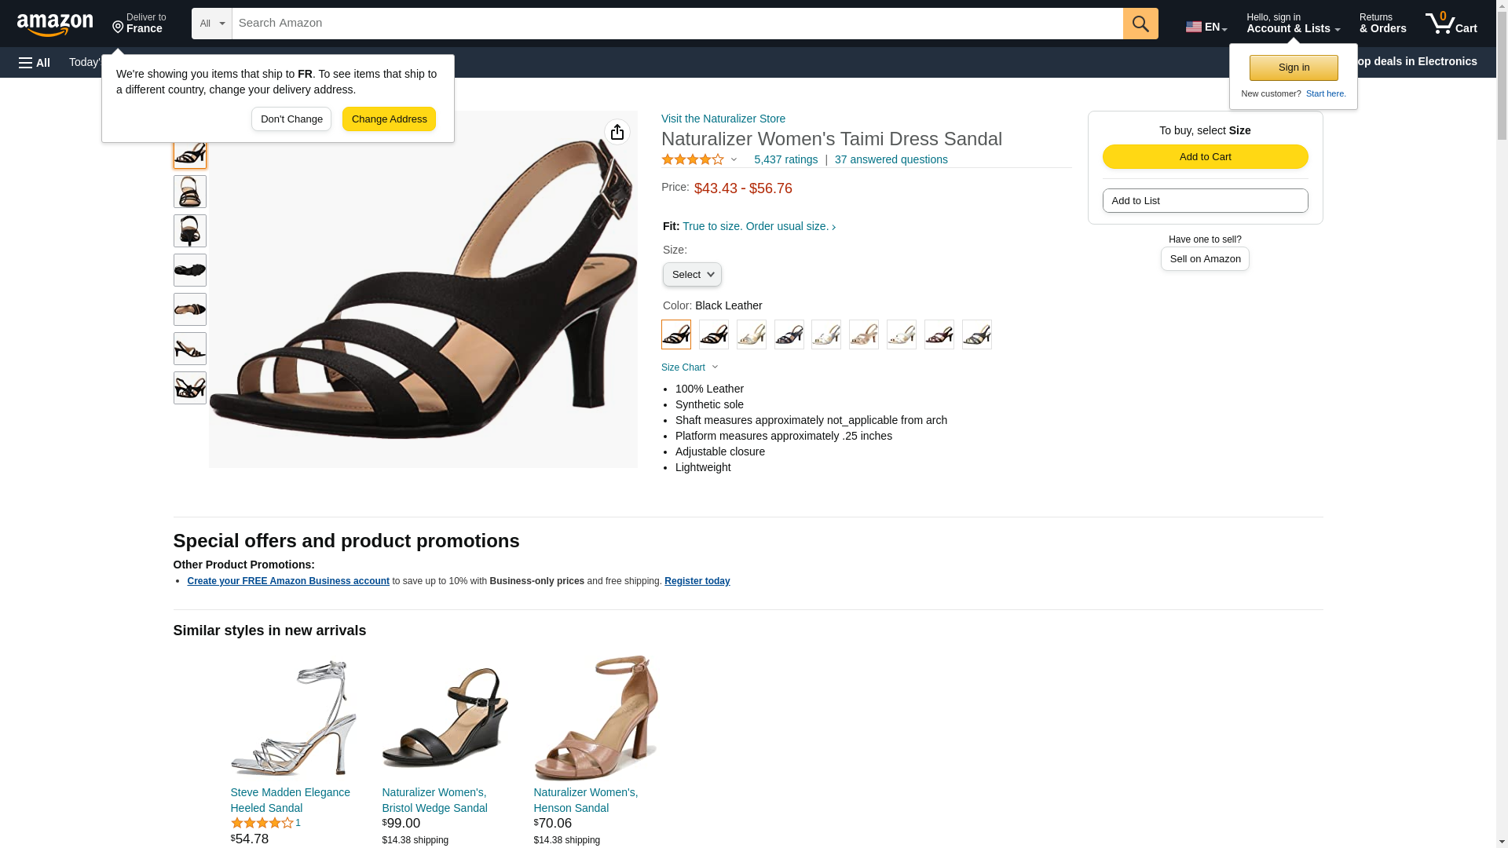Expand the Size Chart chevron

coord(715,367)
